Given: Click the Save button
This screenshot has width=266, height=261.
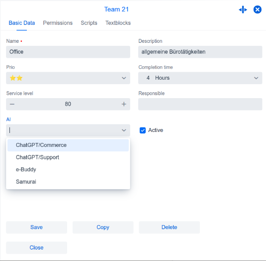Looking at the screenshot, I should [36, 227].
